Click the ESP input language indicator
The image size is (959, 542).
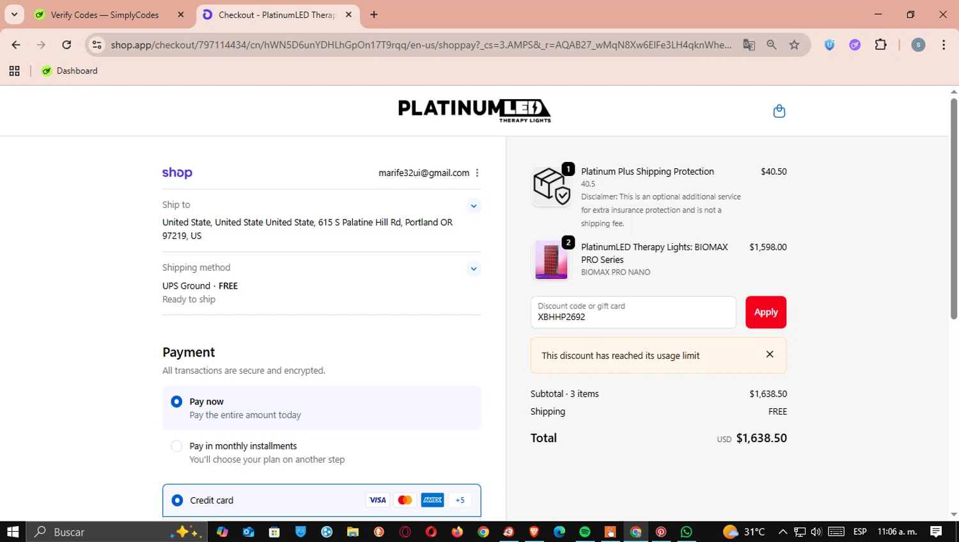860,532
